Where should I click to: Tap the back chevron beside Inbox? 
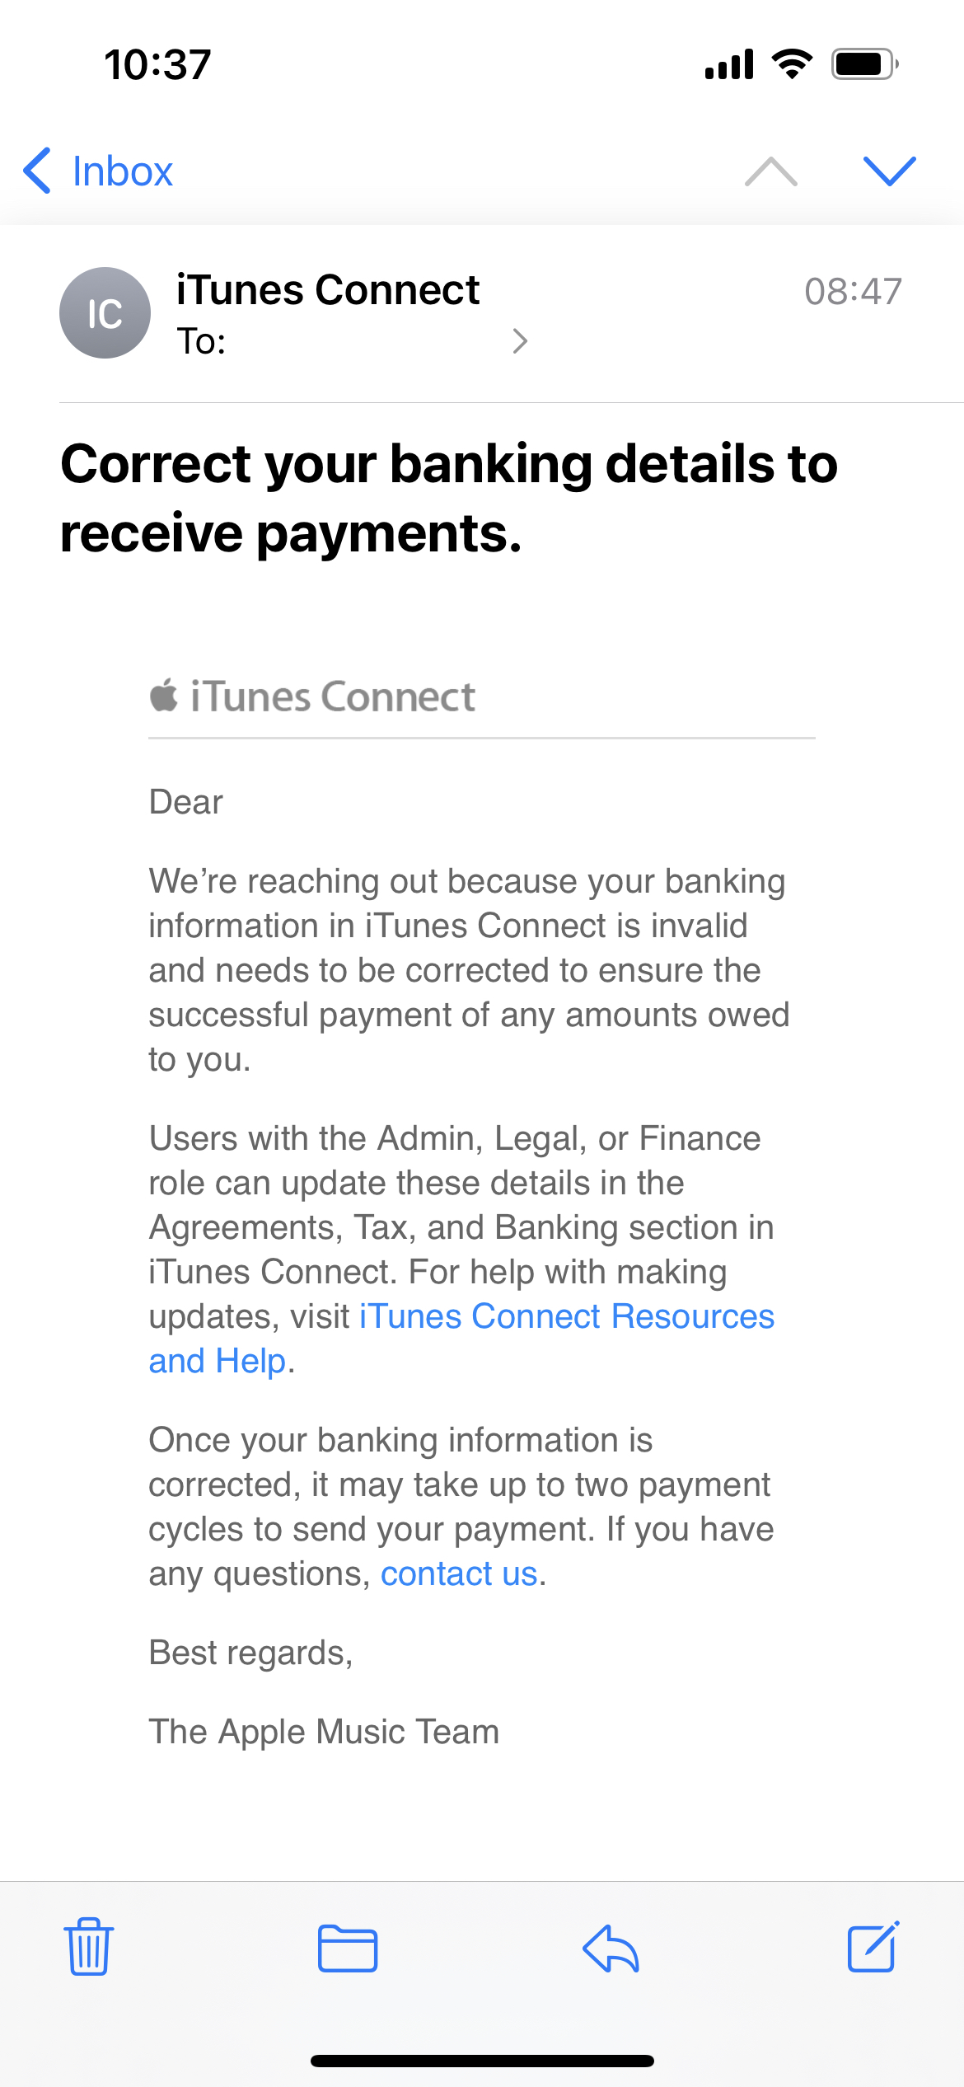tap(38, 171)
